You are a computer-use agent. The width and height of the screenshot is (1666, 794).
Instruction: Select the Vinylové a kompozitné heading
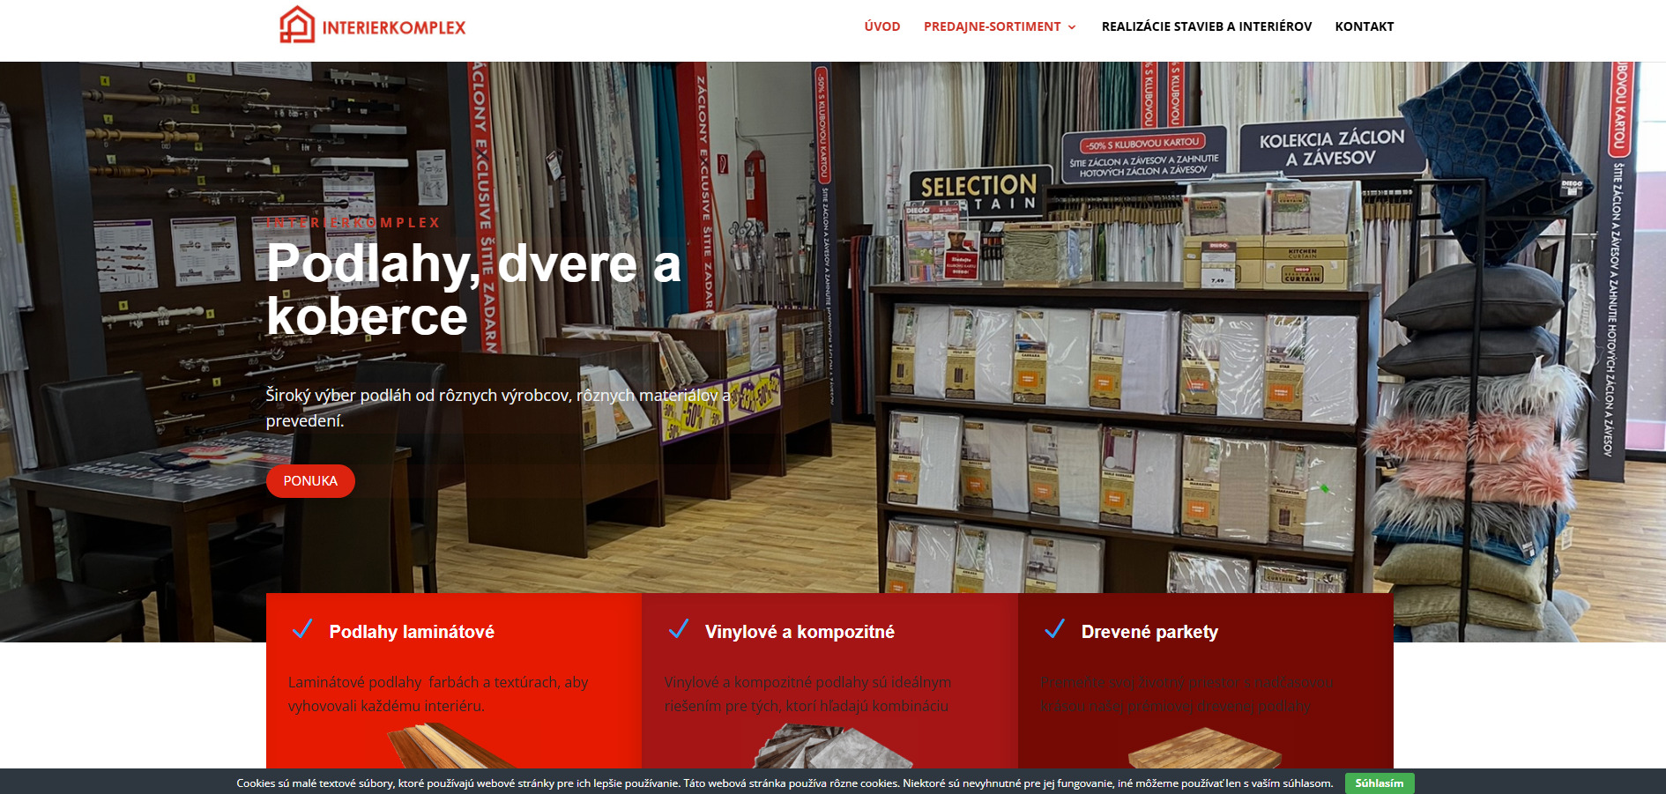pos(800,632)
